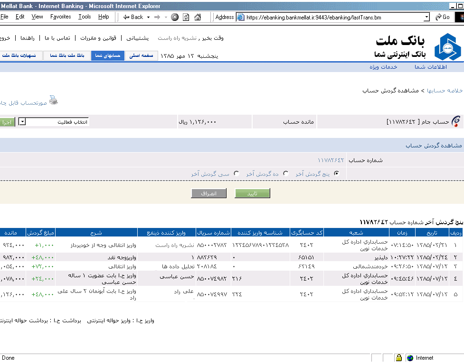Click the padlock security icon in status bar
464x364 pixels.
coord(399,358)
